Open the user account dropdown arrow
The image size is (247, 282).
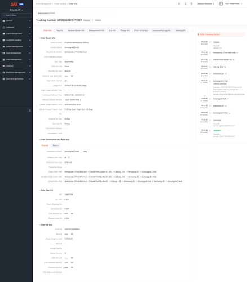click(242, 3)
